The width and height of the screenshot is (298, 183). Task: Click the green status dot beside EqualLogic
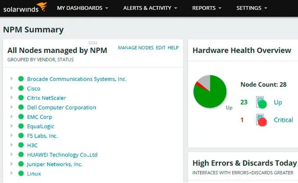(21, 126)
